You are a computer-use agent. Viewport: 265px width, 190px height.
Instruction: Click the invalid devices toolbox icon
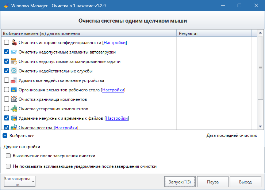click(14, 80)
